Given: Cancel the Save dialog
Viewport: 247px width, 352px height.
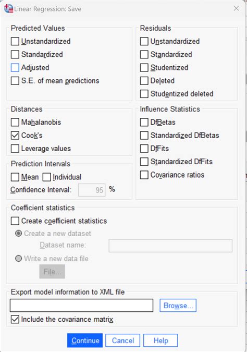Looking at the screenshot, I should 122,341.
